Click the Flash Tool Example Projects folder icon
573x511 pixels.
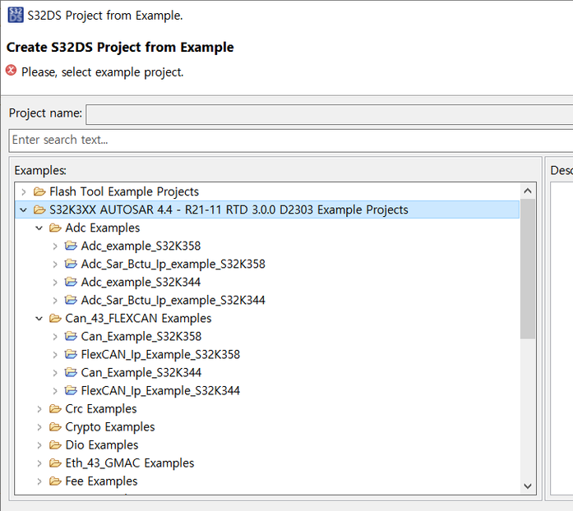[x=39, y=191]
